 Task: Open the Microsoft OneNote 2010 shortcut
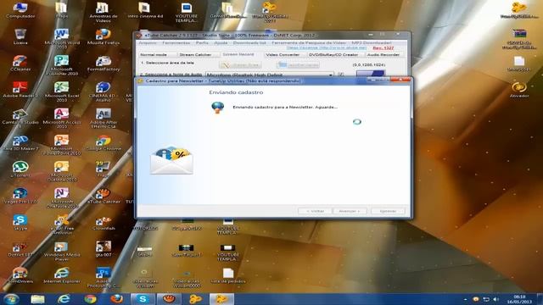click(x=62, y=197)
